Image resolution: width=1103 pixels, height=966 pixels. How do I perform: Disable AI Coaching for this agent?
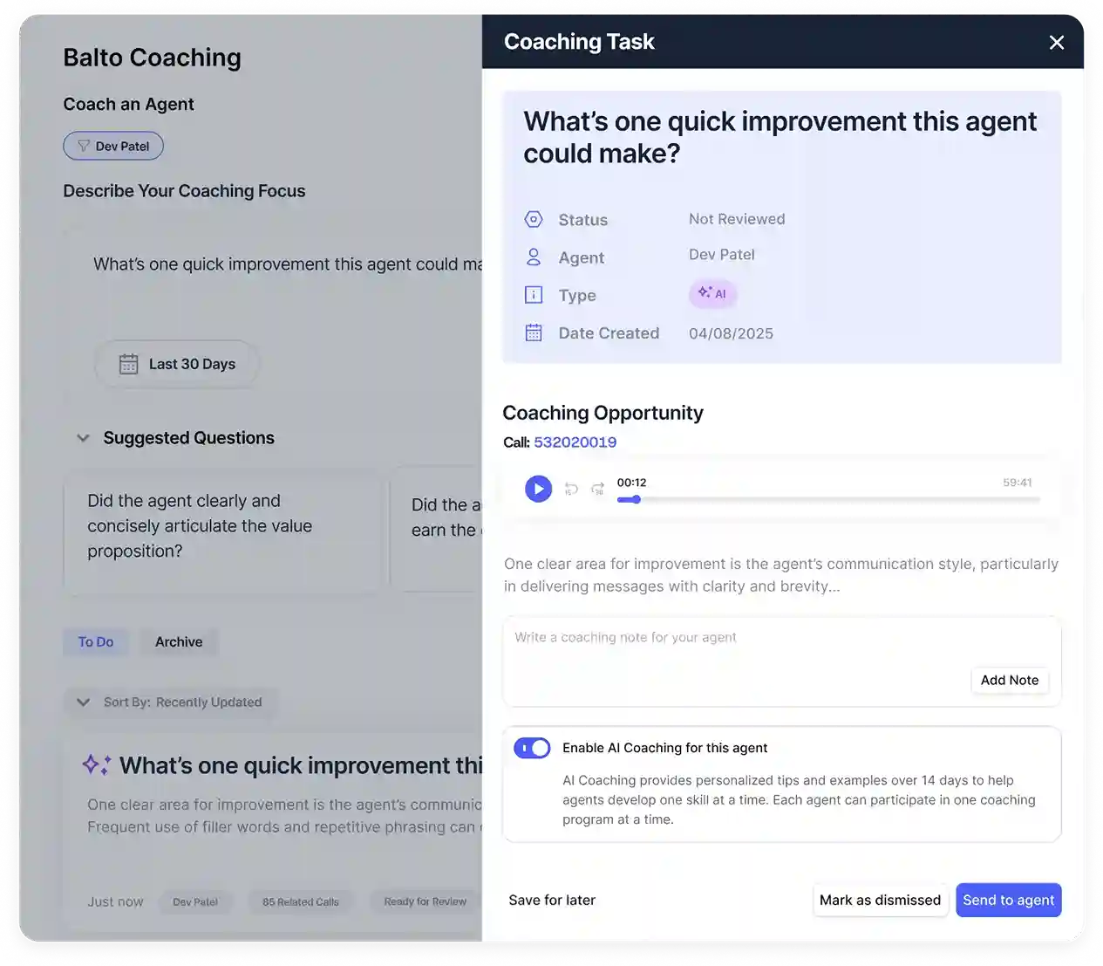click(532, 748)
